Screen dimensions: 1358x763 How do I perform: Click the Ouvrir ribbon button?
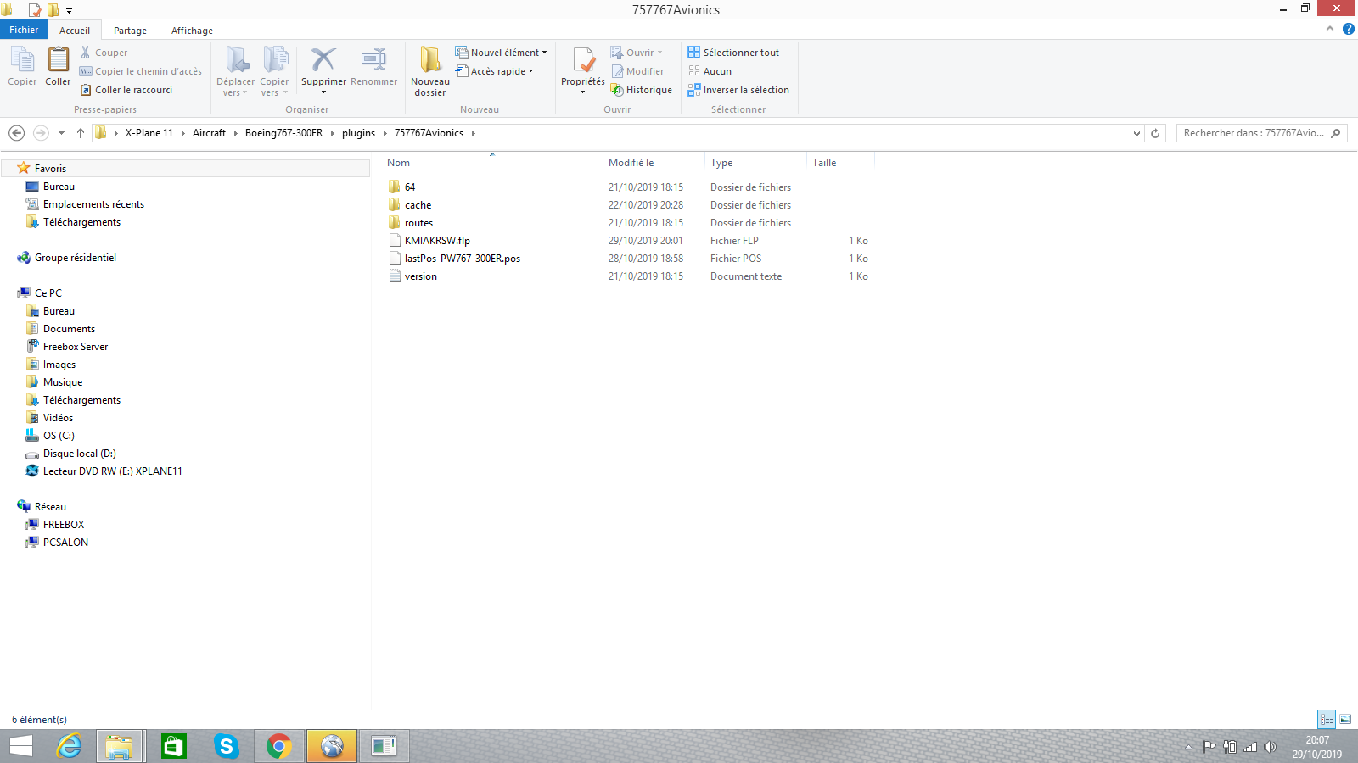636,53
